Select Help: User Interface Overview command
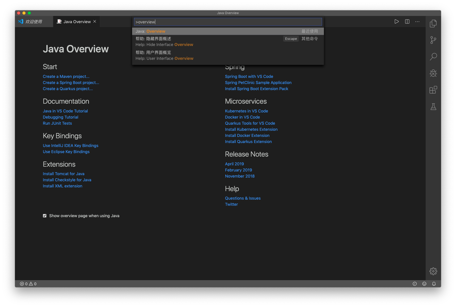This screenshot has width=456, height=307. (x=228, y=56)
